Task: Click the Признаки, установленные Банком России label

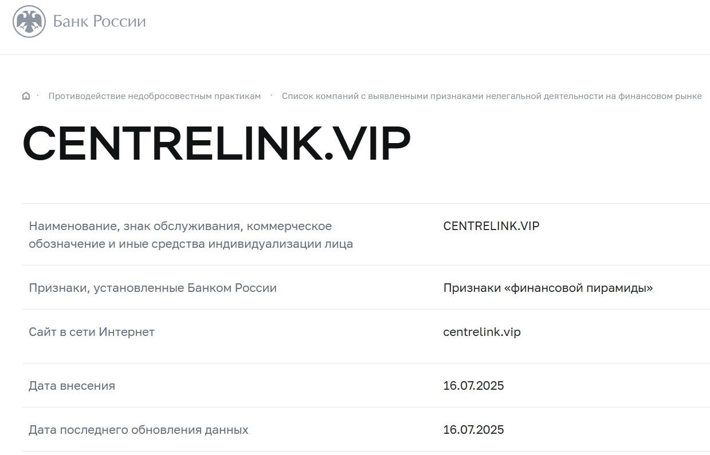Action: click(152, 288)
